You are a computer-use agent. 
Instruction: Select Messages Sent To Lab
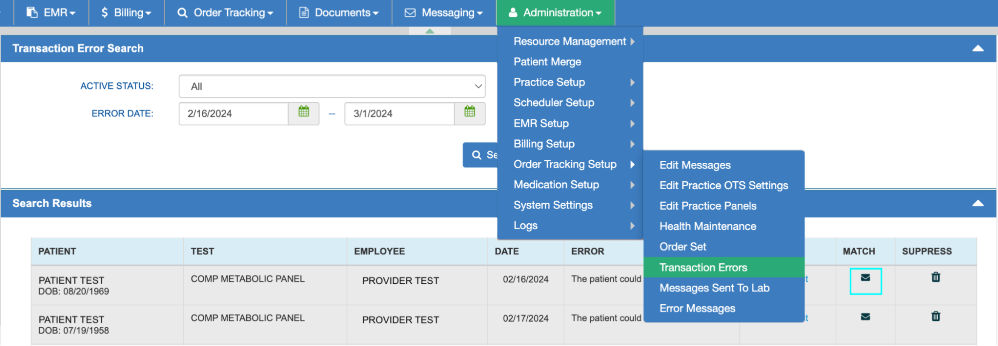(714, 288)
